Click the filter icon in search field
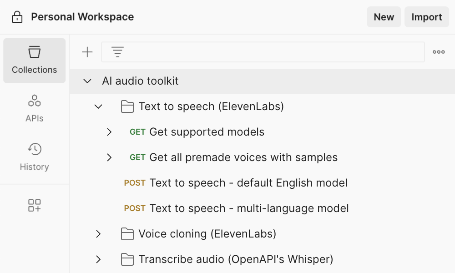Screen dimensions: 455x273 point(118,52)
